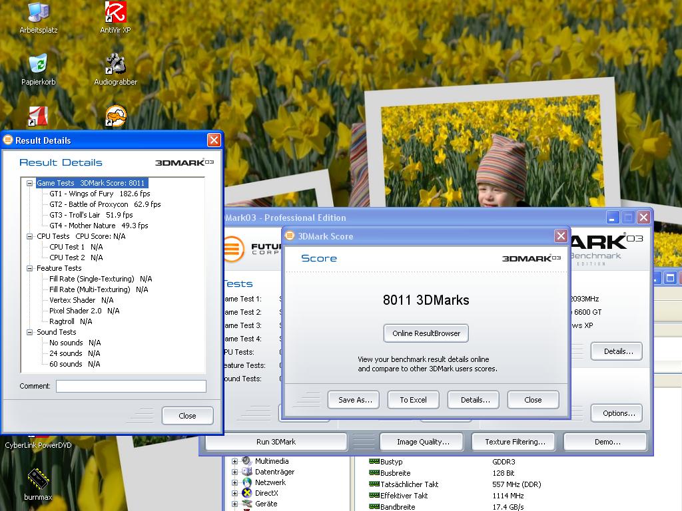Click the Multimedia tree icon
The height and width of the screenshot is (511, 682).
[x=247, y=461]
